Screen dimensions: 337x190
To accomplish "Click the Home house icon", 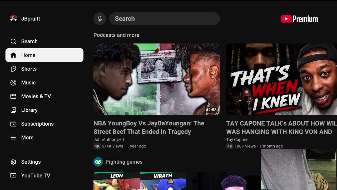I will (x=13, y=55).
